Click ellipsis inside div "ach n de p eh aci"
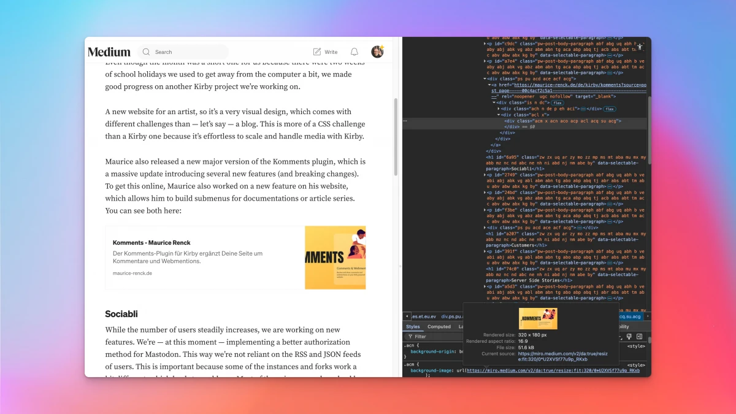The image size is (736, 414). coord(585,109)
